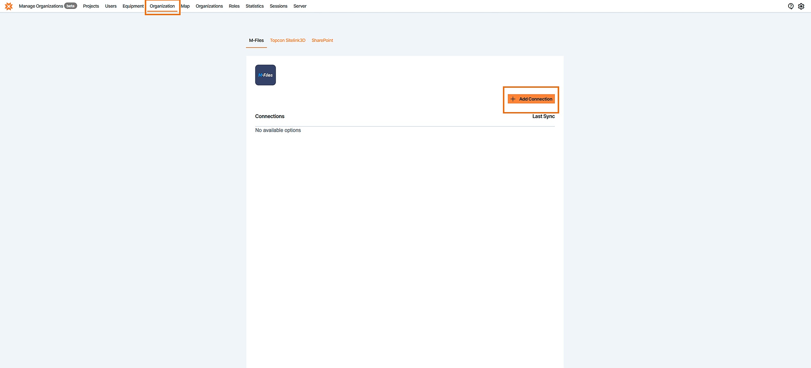The width and height of the screenshot is (811, 368).
Task: Navigate to Server settings
Action: pos(300,6)
